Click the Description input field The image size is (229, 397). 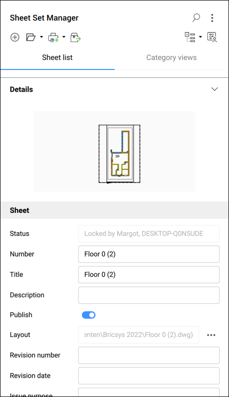point(149,295)
